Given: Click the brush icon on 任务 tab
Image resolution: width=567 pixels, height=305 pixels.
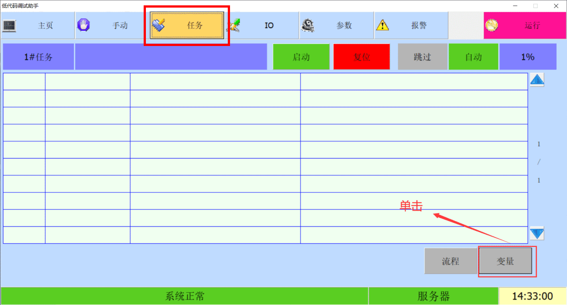Looking at the screenshot, I should (x=158, y=25).
